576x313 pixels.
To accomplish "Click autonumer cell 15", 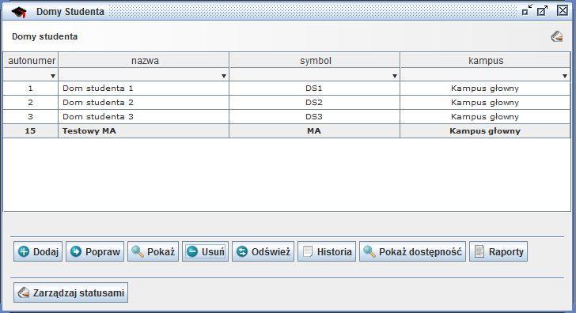I will pos(31,131).
